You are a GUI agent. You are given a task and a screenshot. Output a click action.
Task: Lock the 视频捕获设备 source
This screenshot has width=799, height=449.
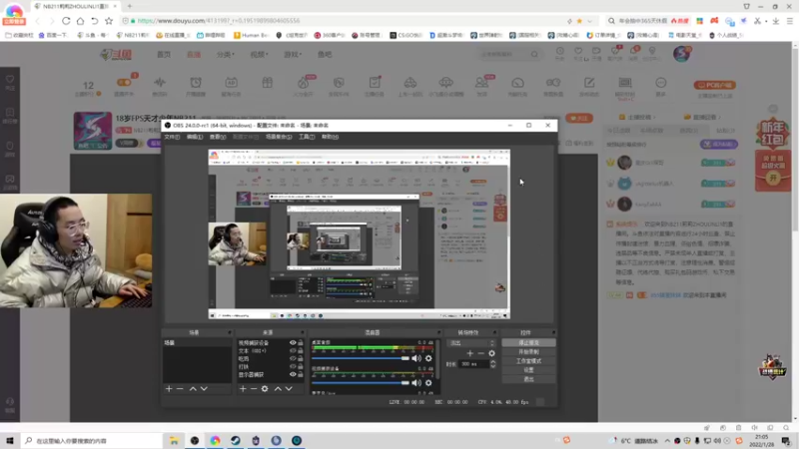(301, 343)
